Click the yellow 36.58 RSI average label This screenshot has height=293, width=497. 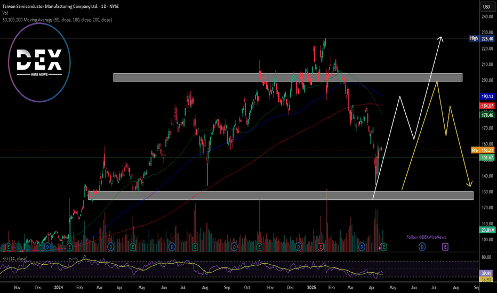coord(486,279)
